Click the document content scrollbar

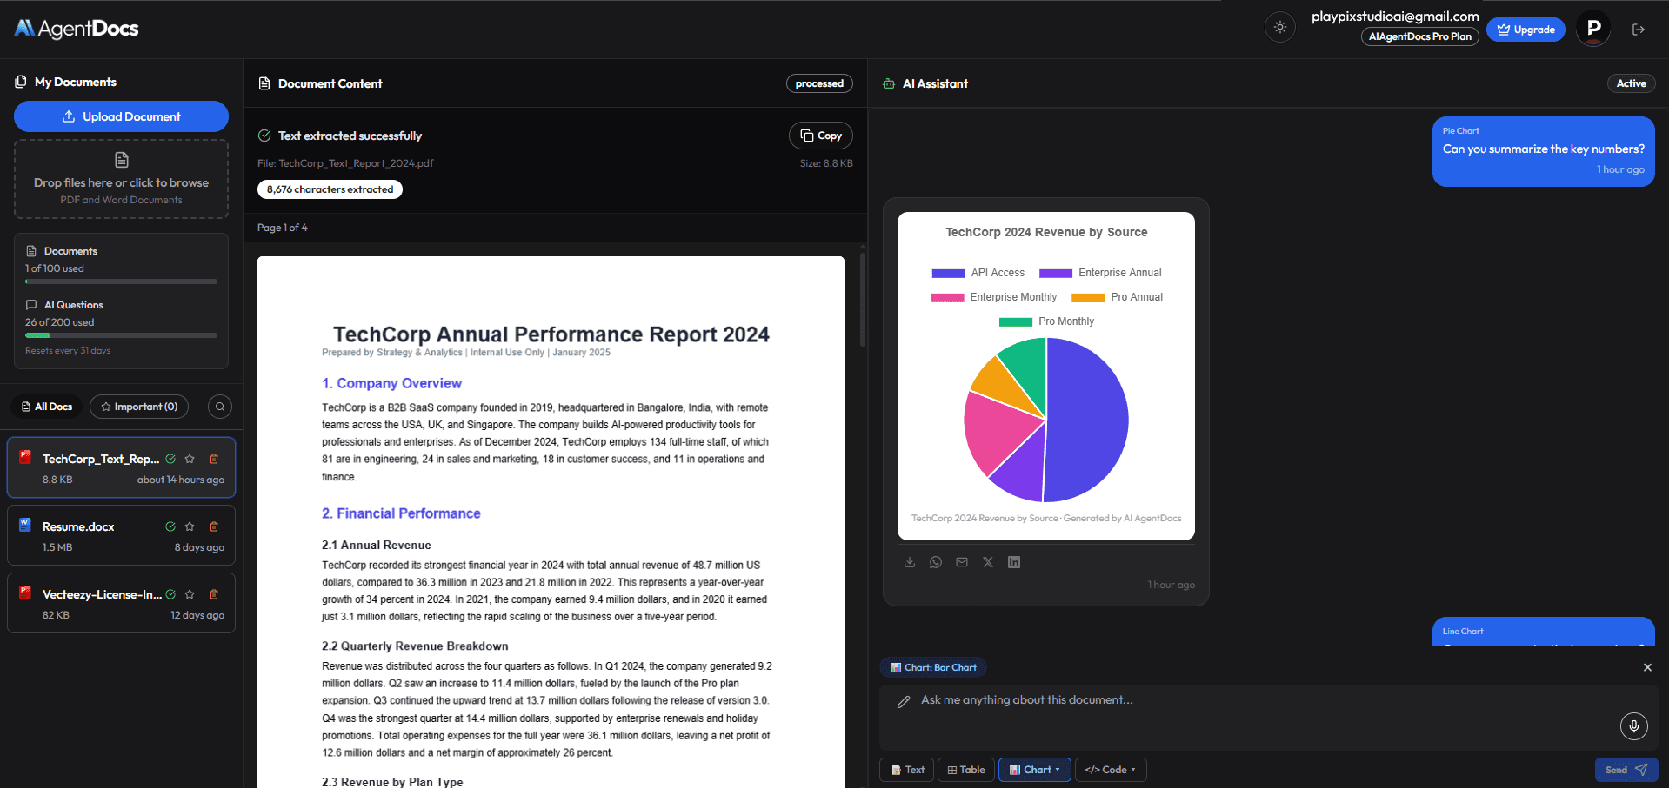pyautogui.click(x=863, y=300)
